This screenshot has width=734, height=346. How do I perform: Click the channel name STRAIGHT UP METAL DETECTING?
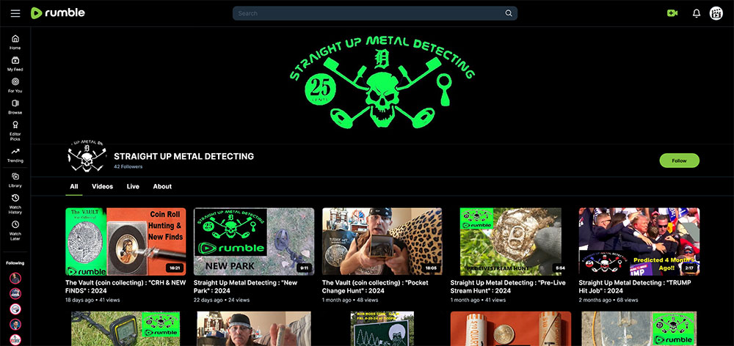pyautogui.click(x=184, y=156)
